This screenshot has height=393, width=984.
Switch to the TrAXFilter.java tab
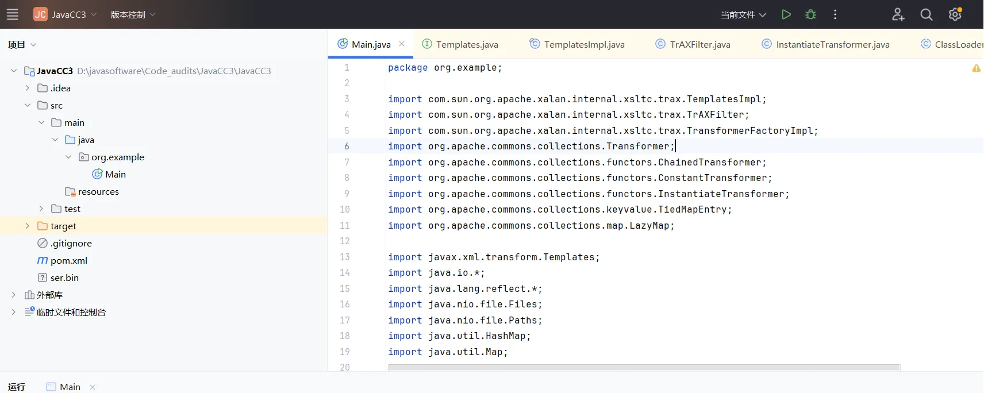click(x=693, y=44)
